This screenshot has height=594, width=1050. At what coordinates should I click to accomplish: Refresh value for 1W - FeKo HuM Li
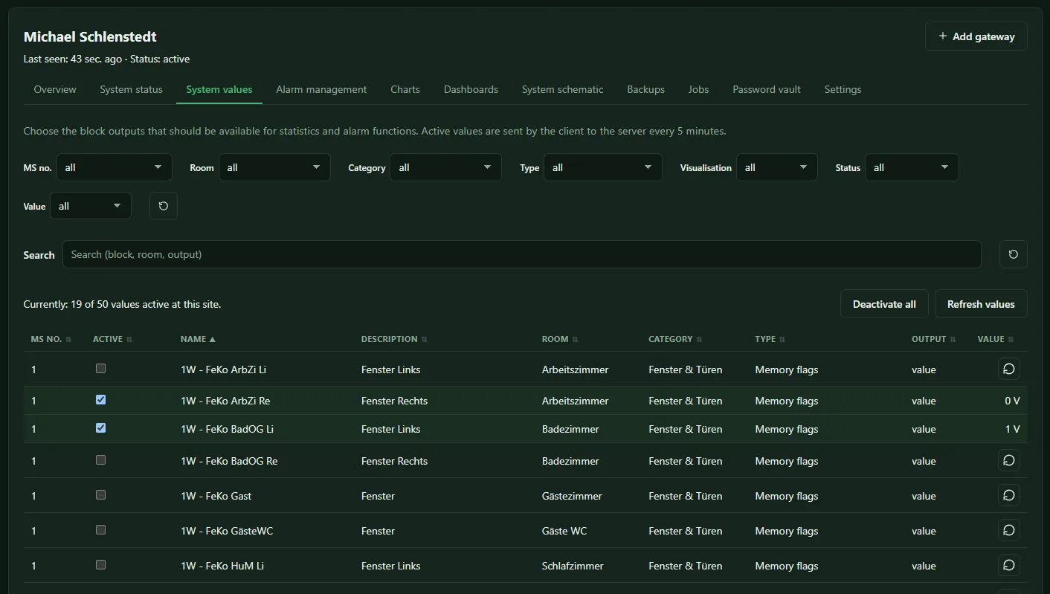(x=1008, y=565)
